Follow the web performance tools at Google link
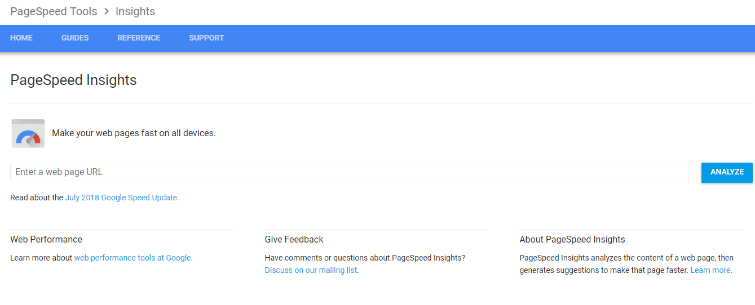Image resolution: width=755 pixels, height=305 pixels. tap(133, 258)
